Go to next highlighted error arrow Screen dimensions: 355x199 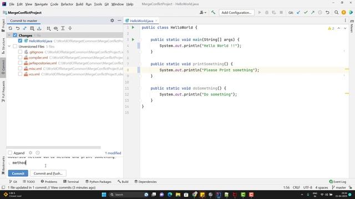(x=345, y=28)
